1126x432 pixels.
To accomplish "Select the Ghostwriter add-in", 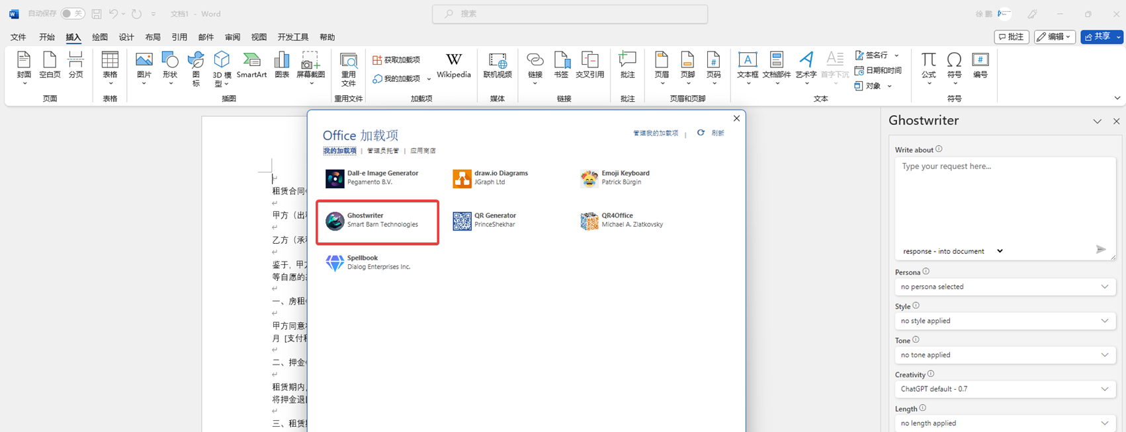I will 377,222.
